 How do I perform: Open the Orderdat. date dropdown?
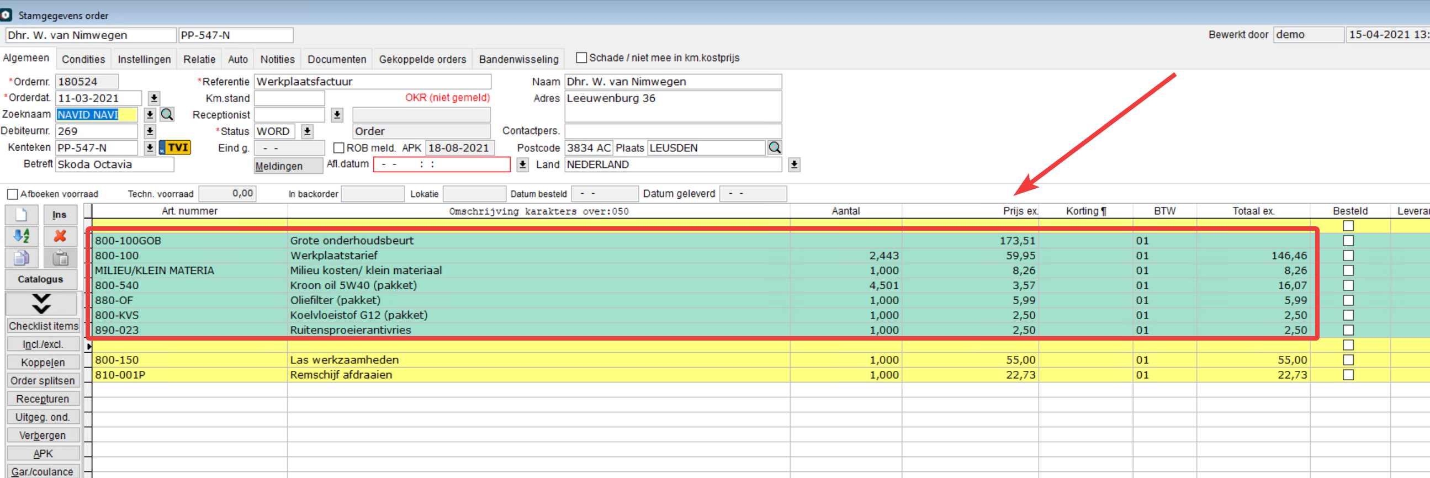[x=154, y=98]
